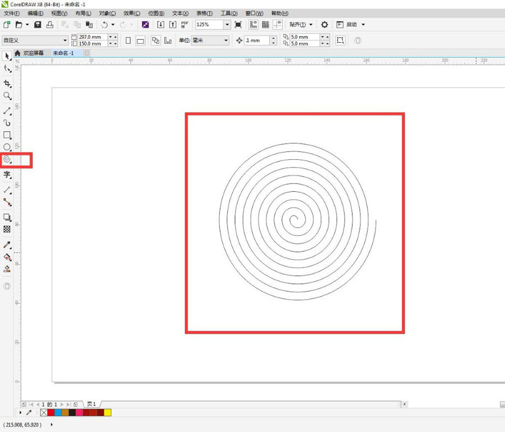This screenshot has width=505, height=432.
Task: Choose the Transparency checkerboard tool
Action: 7,229
